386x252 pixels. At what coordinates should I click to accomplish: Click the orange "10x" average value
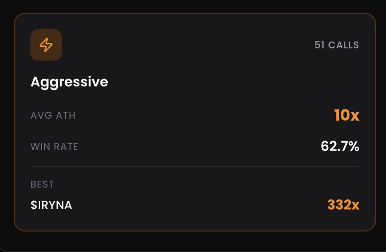pos(346,116)
